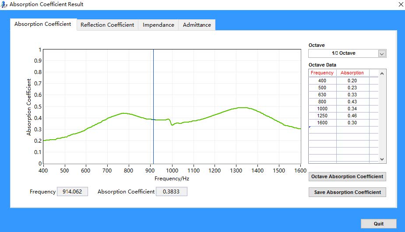Click the Save Absorption Coefficient button

(x=347, y=192)
